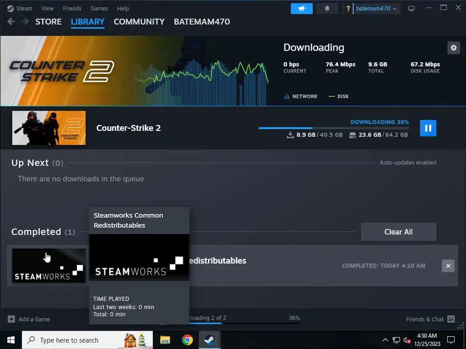
Task: Expand the batemam470 account dropdown
Action: (x=376, y=9)
